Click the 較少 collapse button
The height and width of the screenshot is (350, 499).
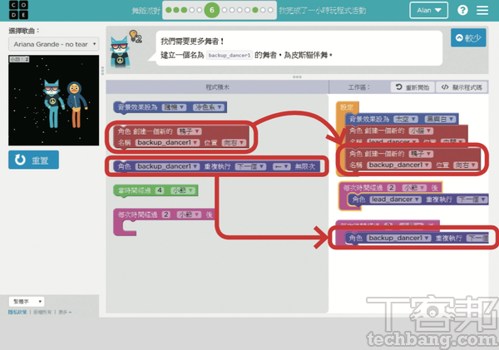pyautogui.click(x=468, y=38)
